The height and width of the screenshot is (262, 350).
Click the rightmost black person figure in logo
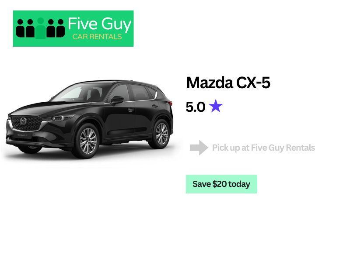[60, 28]
